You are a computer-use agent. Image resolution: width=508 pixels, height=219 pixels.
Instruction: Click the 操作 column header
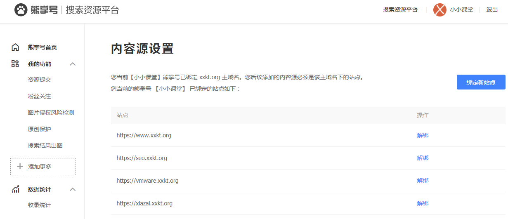click(x=423, y=115)
